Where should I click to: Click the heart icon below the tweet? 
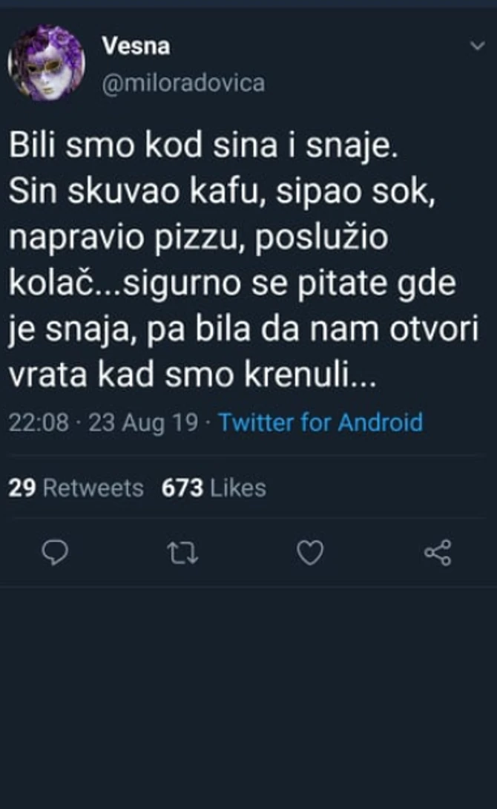click(312, 552)
